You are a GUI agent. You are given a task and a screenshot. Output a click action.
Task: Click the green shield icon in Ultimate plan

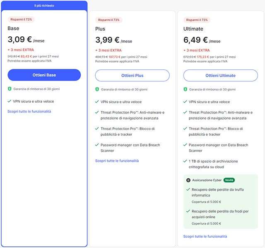click(x=185, y=89)
